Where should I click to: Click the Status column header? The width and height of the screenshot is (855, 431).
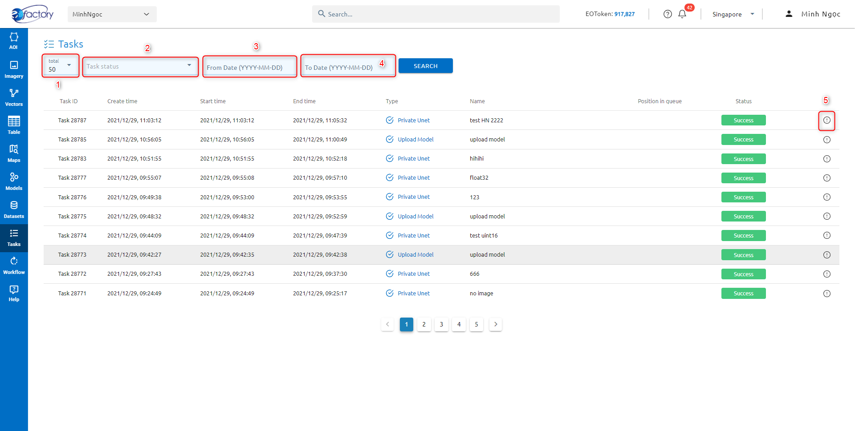tap(744, 101)
